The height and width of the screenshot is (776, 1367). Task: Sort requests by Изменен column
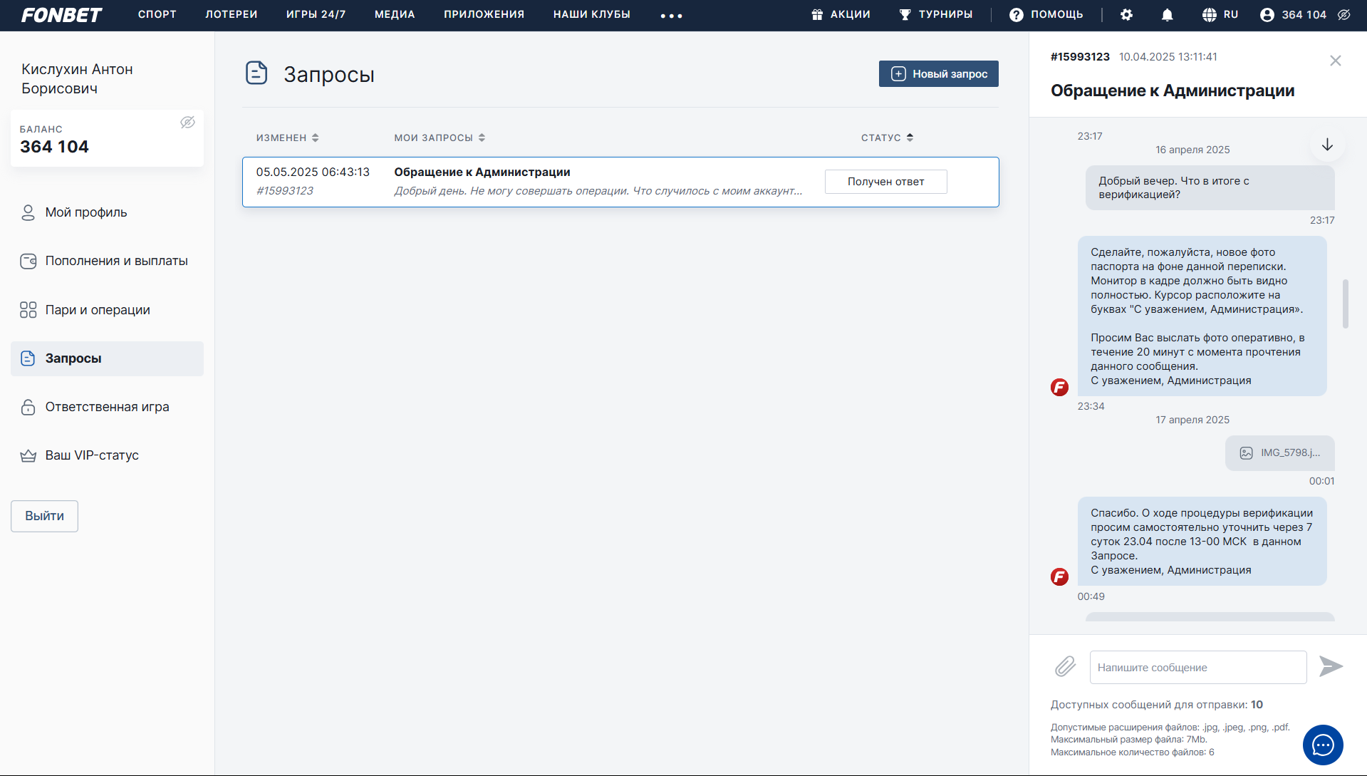point(287,138)
